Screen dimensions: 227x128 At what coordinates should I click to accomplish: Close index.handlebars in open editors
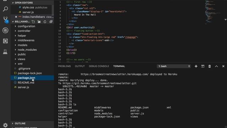coord(16,17)
